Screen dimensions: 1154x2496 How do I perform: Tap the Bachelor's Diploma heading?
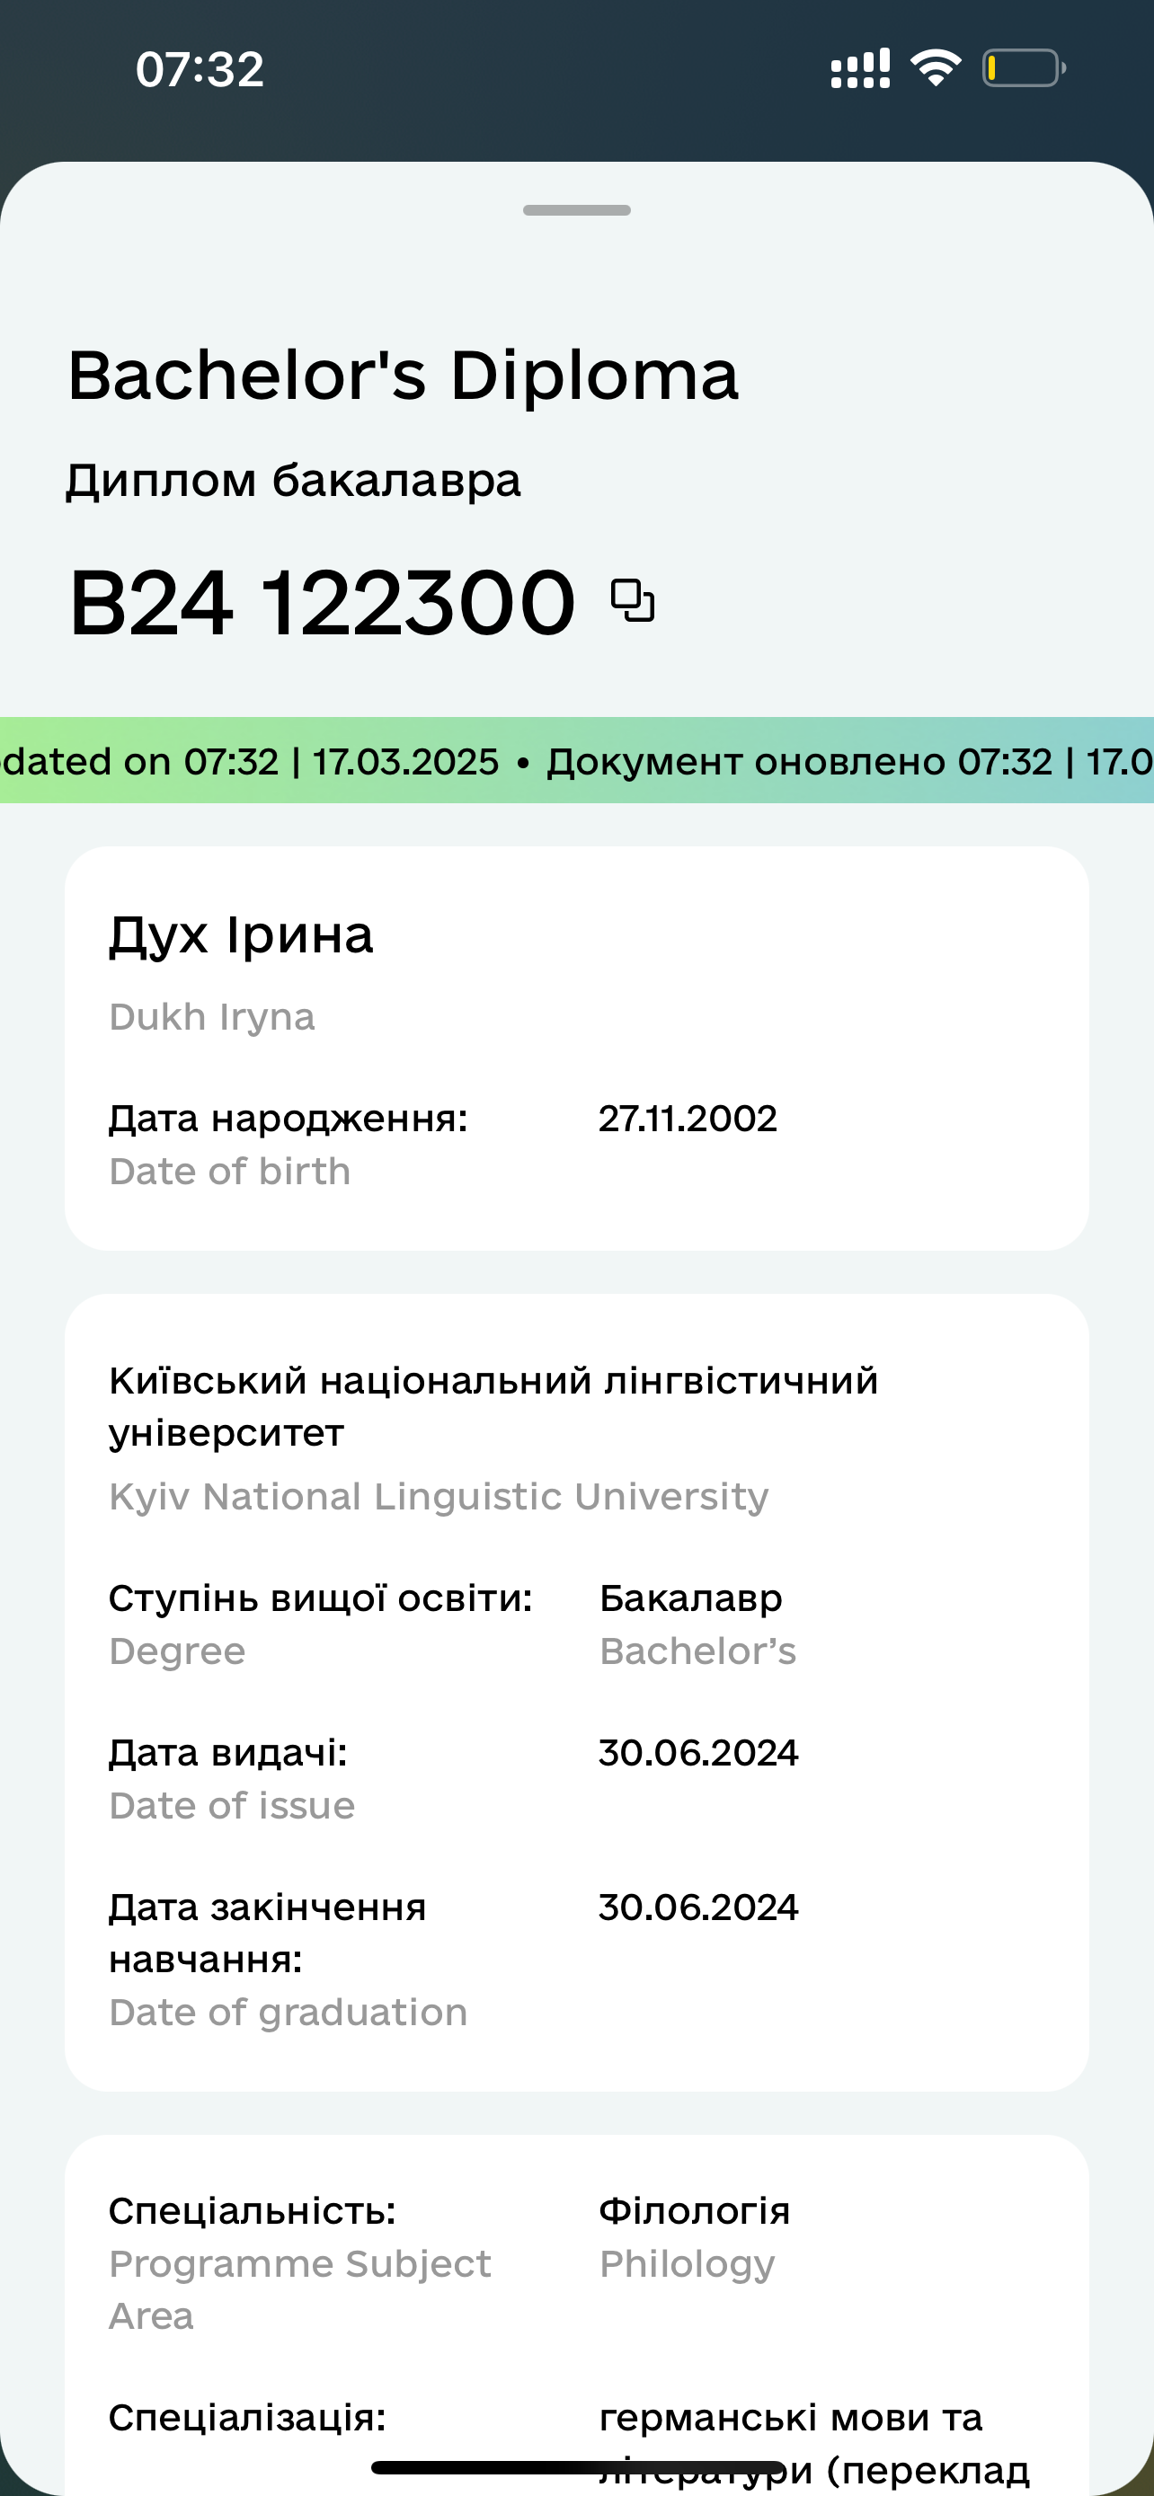403,375
